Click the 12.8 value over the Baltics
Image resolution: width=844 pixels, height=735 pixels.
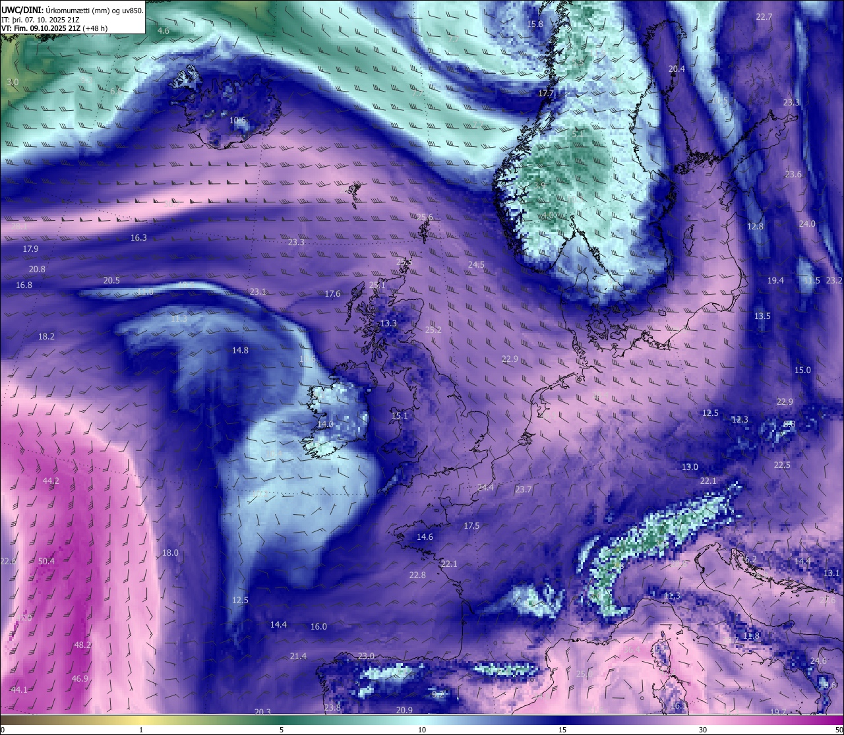tap(755, 227)
